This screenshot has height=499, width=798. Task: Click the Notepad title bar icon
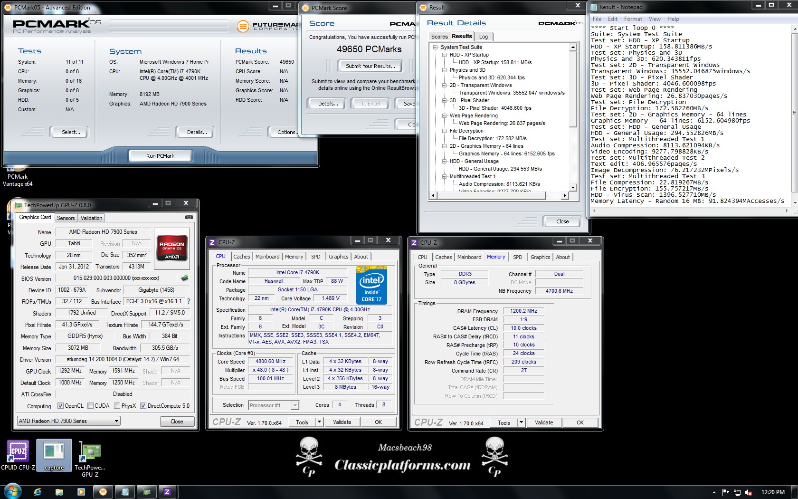(x=594, y=7)
